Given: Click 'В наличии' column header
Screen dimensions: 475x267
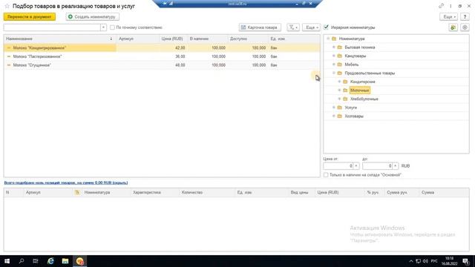Looking at the screenshot, I should tap(207, 39).
